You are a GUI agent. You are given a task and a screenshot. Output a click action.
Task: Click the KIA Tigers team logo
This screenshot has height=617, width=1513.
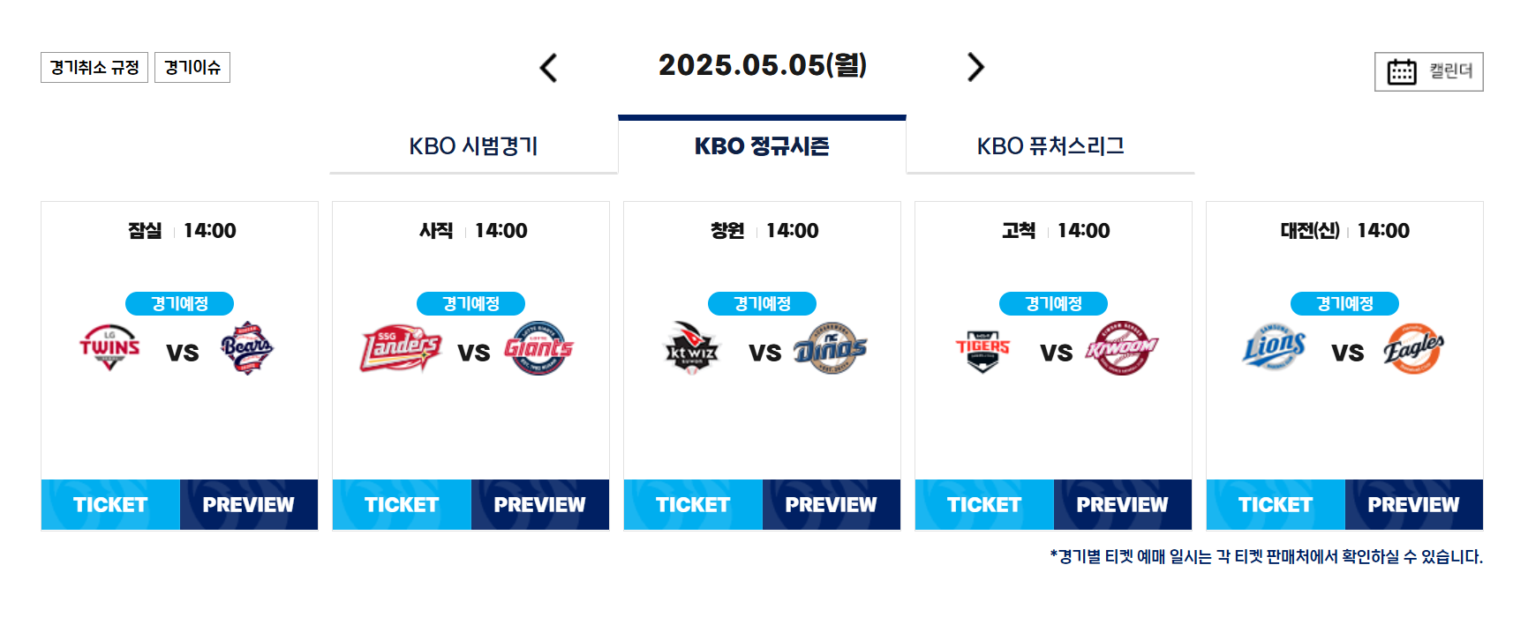point(981,349)
